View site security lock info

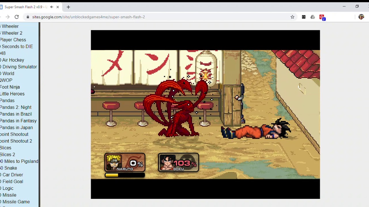click(28, 17)
